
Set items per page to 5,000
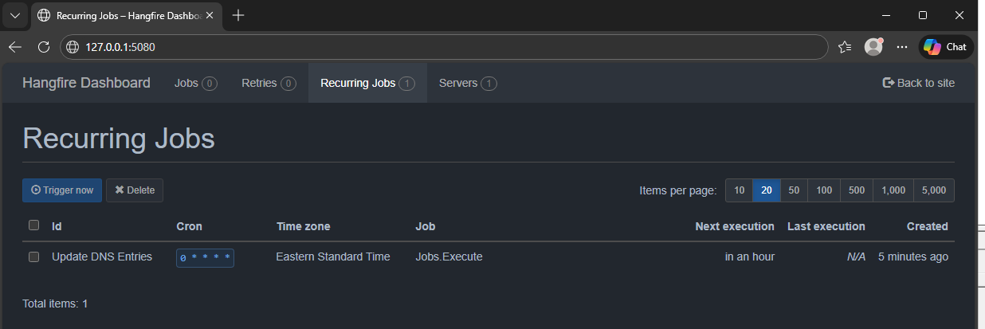click(934, 190)
